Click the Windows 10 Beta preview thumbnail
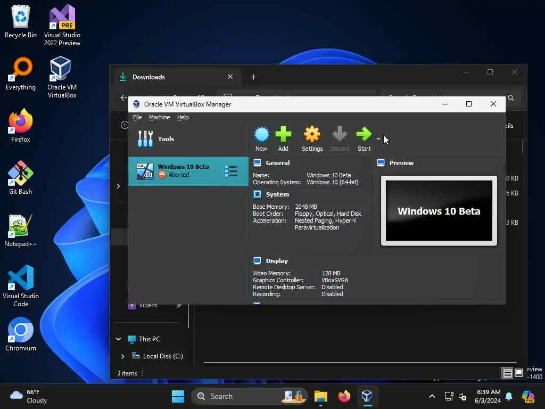This screenshot has width=545, height=409. click(439, 211)
